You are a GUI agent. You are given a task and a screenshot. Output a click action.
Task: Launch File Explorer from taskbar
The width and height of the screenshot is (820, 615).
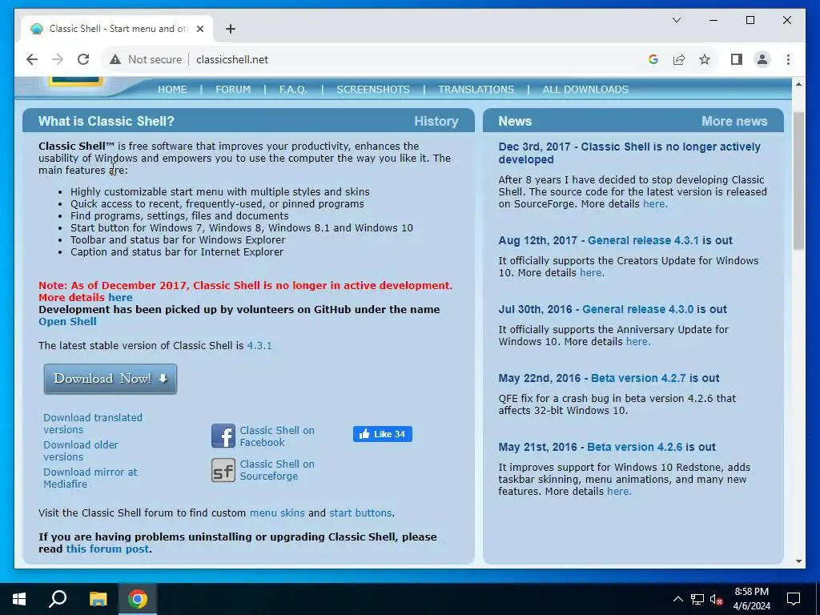click(98, 599)
